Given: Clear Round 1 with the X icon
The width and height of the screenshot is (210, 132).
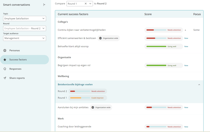Looking at the screenshot, I should (x=85, y=4).
